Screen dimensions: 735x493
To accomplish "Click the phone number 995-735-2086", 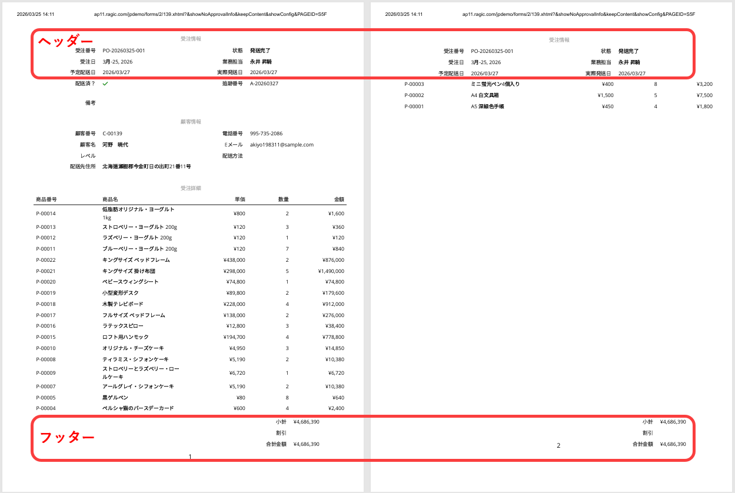I will click(x=266, y=134).
